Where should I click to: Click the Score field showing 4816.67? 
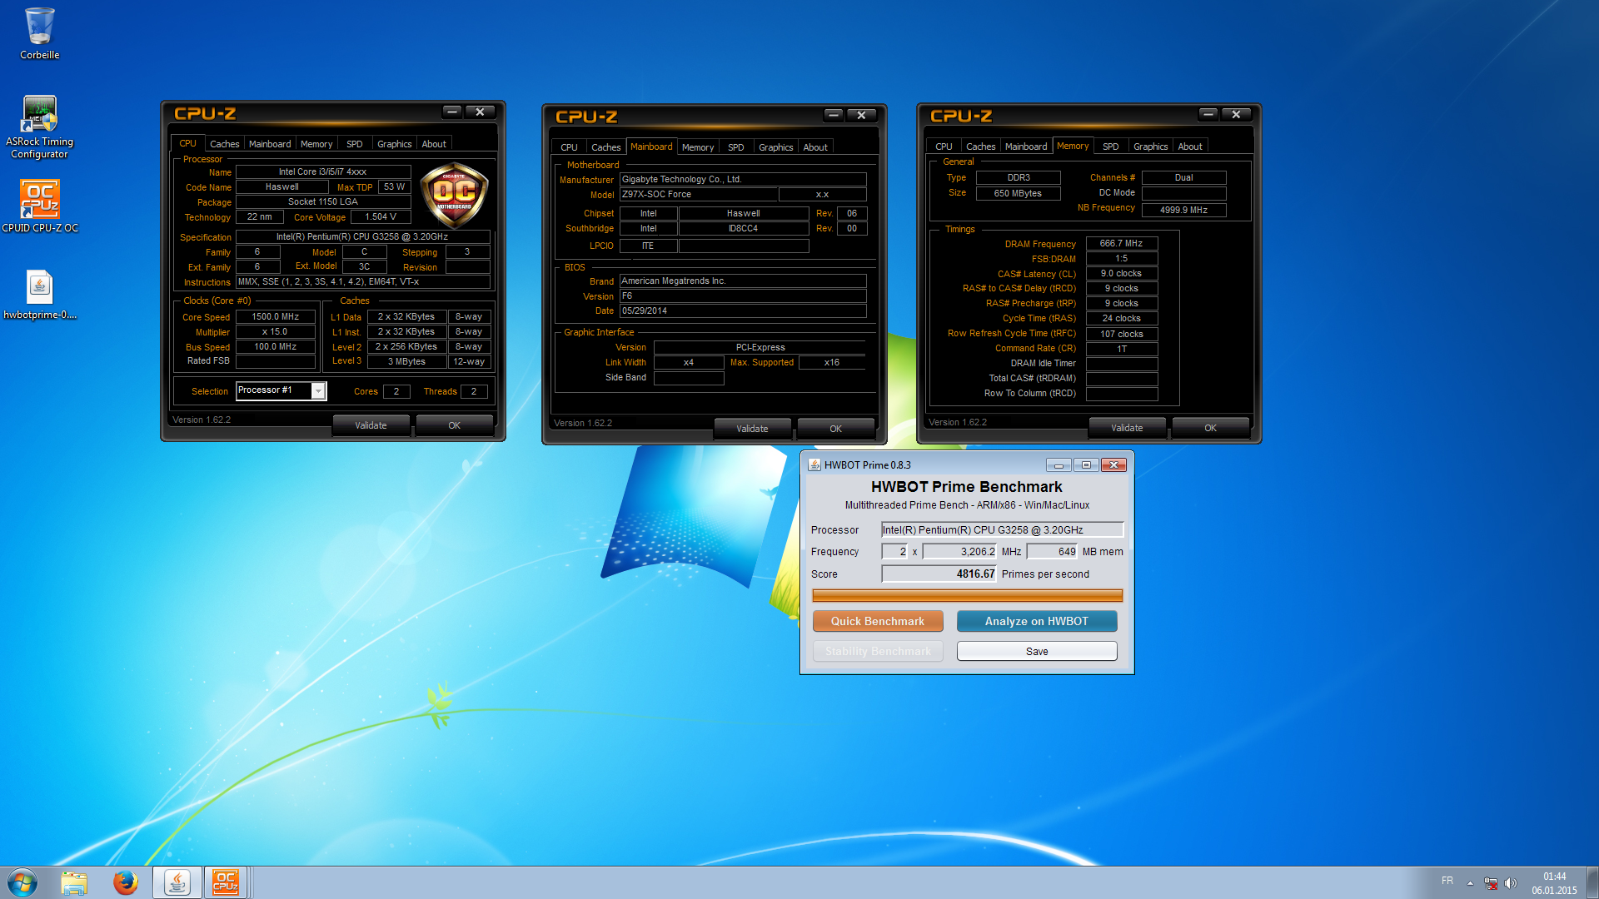pyautogui.click(x=939, y=574)
